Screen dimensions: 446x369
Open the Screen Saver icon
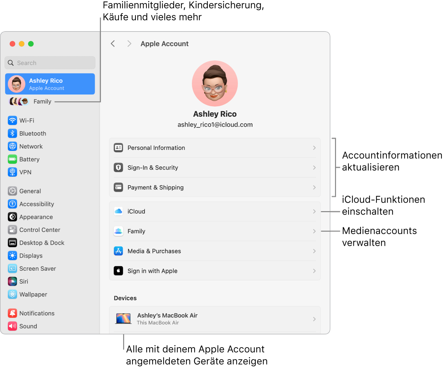point(12,268)
